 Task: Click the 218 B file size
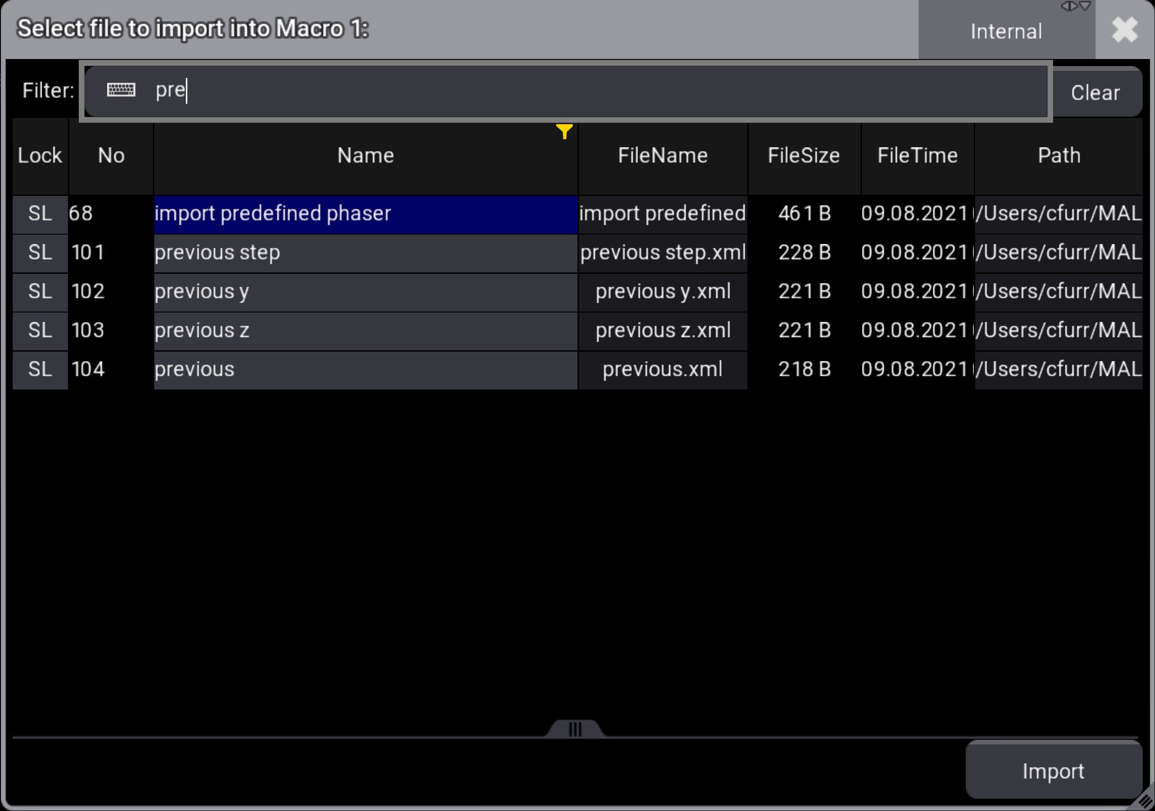(804, 370)
